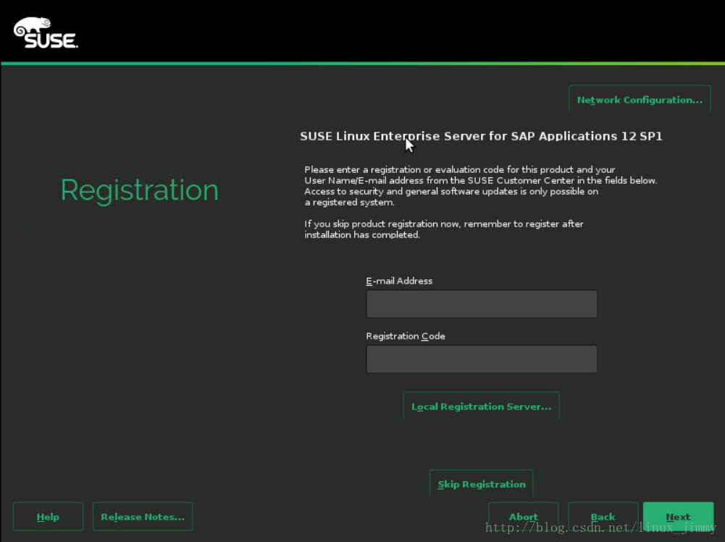Click the Registration Code label

point(406,336)
